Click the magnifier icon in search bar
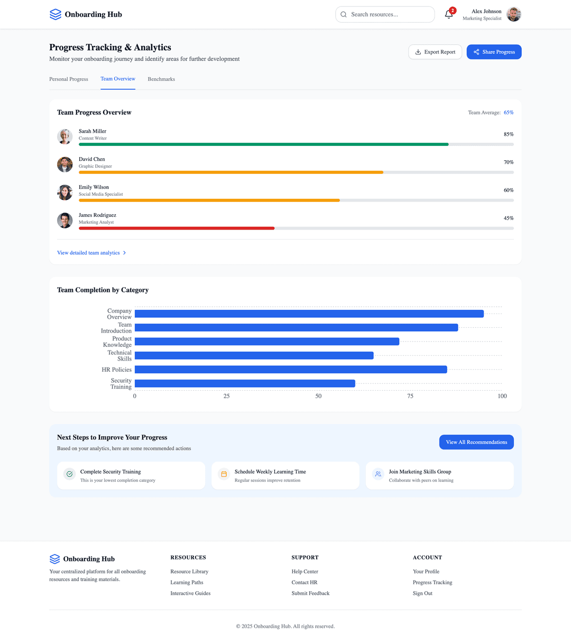This screenshot has width=571, height=643. coord(344,15)
